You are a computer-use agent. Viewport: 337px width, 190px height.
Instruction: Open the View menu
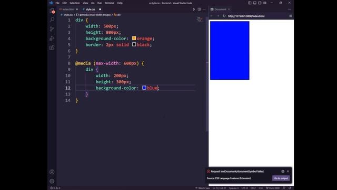click(85, 3)
